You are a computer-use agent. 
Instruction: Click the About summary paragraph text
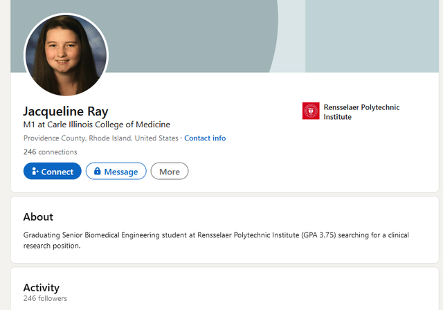[216, 240]
